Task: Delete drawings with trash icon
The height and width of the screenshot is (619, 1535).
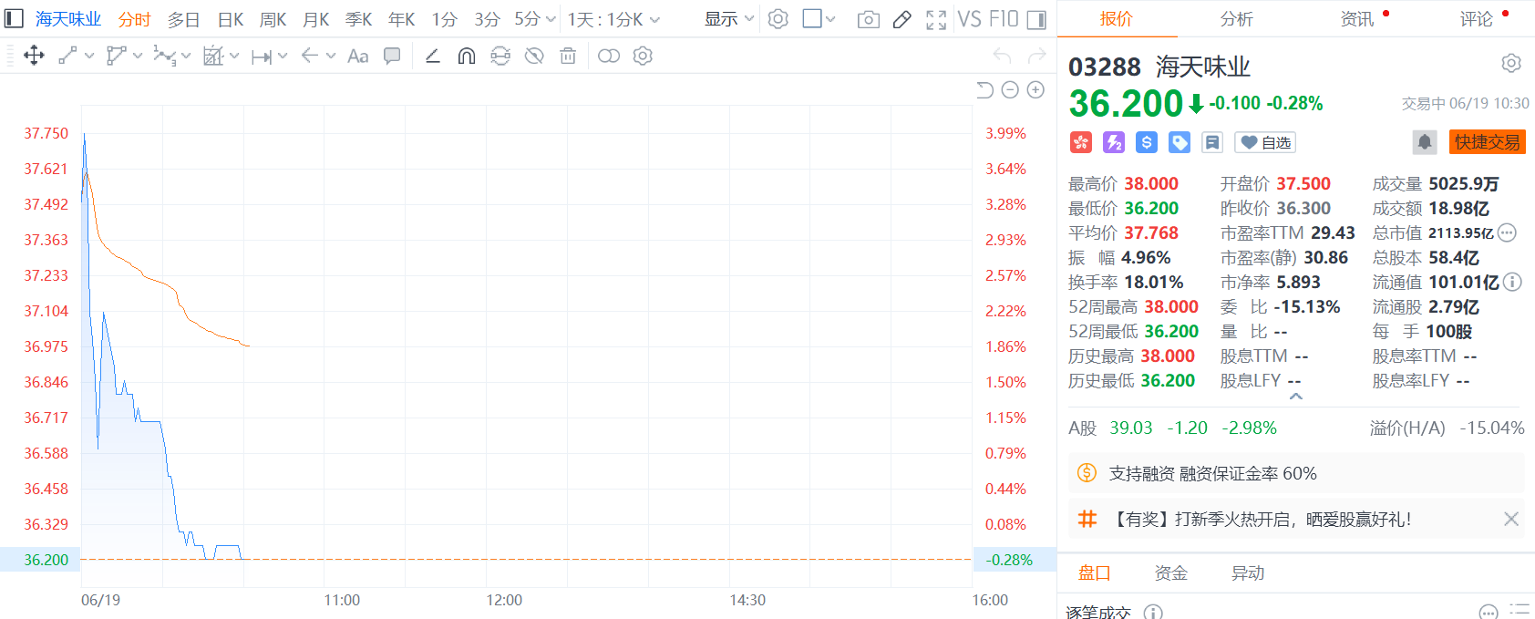Action: click(x=568, y=57)
